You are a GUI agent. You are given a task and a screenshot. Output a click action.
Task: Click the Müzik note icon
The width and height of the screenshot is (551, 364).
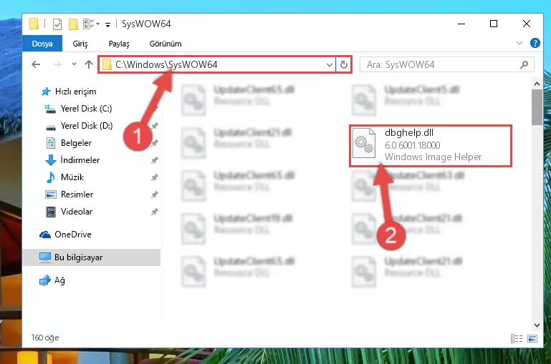51,177
